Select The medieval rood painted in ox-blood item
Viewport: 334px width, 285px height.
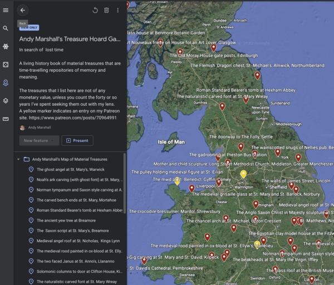click(80, 251)
